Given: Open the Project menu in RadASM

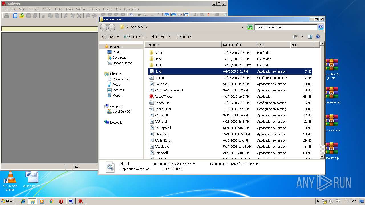Looking at the screenshot, I should [47, 9].
